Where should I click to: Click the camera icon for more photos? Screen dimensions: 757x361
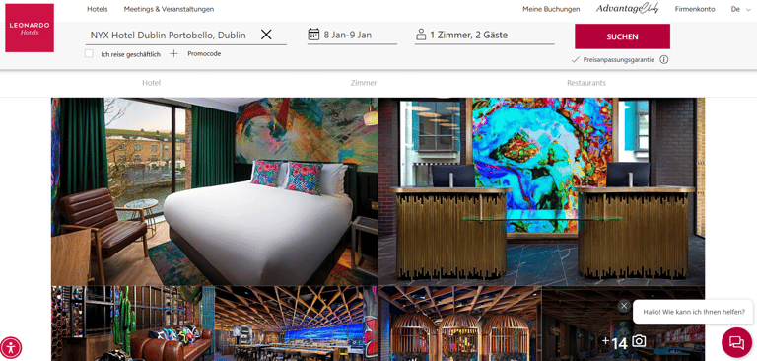pos(639,341)
